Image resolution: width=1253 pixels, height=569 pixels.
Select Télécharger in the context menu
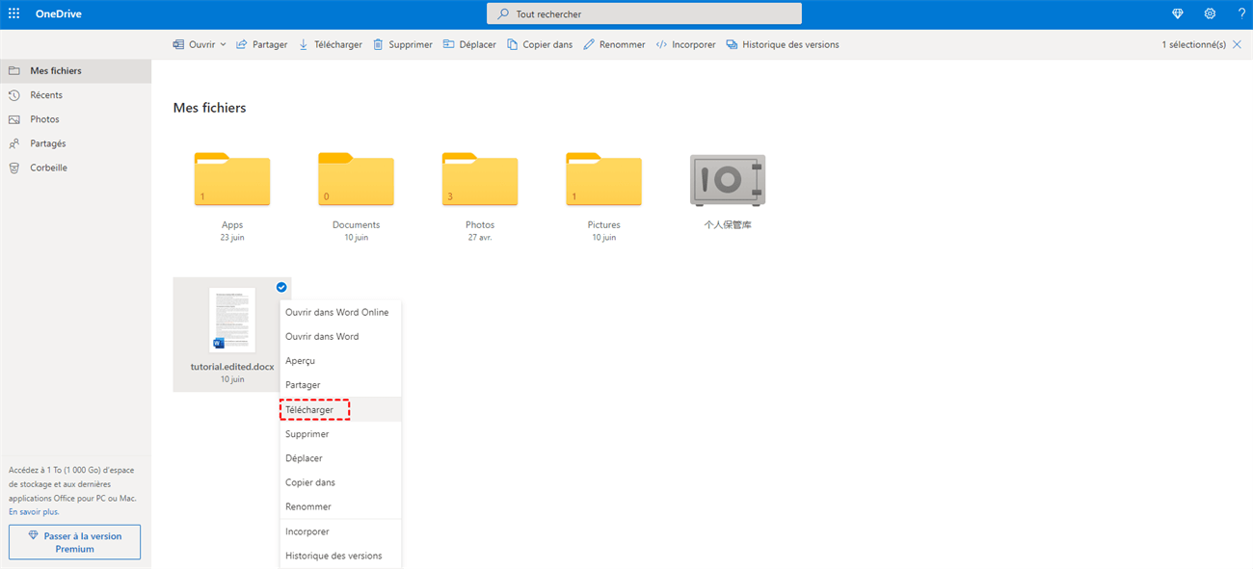pos(310,409)
